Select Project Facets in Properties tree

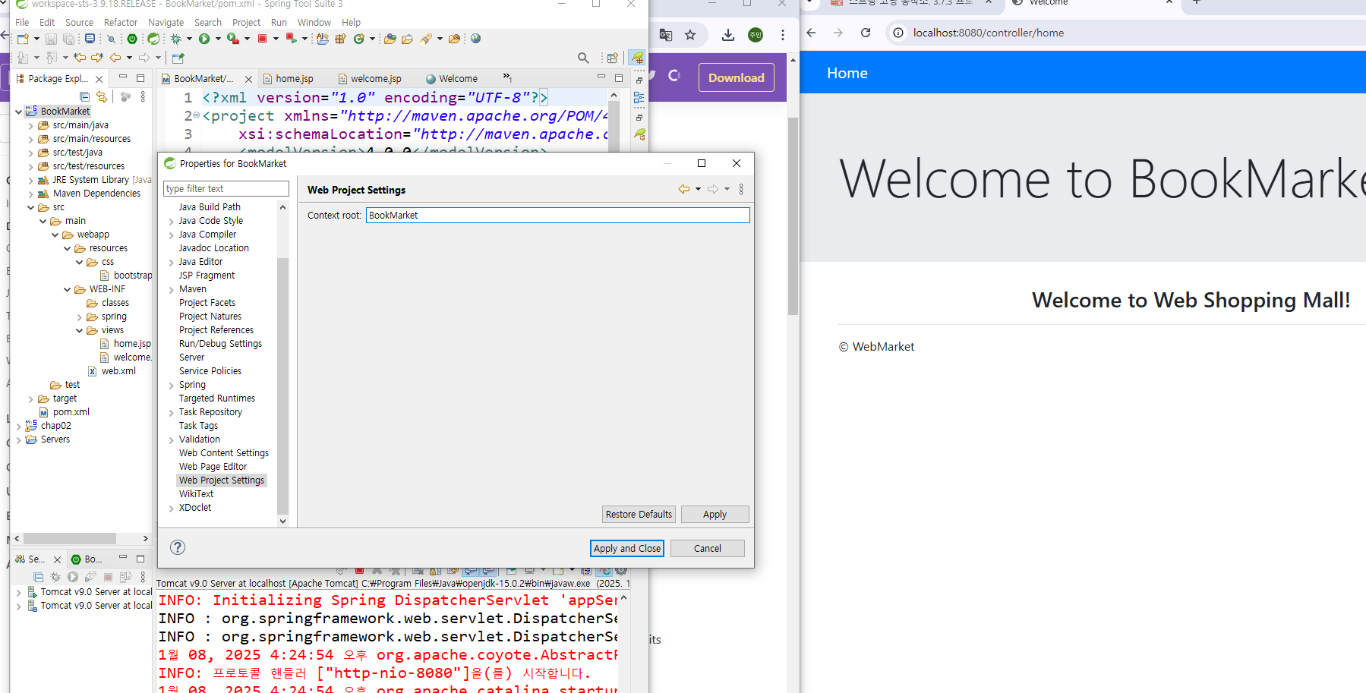(207, 303)
